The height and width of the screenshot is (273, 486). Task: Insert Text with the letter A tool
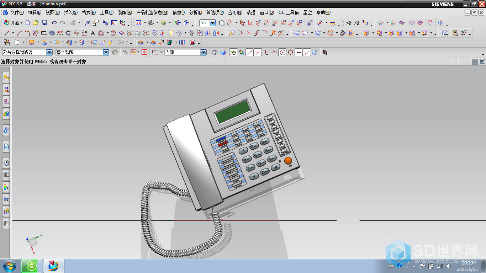coord(93,33)
